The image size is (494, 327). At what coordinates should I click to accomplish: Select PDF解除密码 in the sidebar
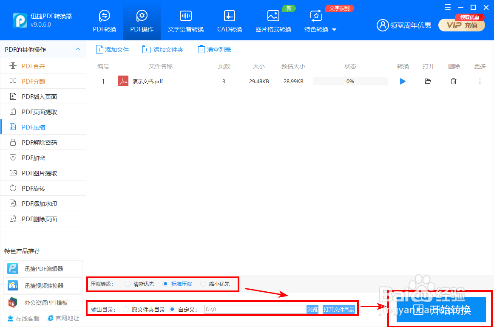click(x=43, y=142)
